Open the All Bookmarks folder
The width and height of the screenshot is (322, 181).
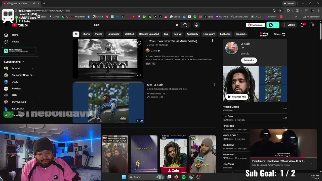tap(311, 17)
